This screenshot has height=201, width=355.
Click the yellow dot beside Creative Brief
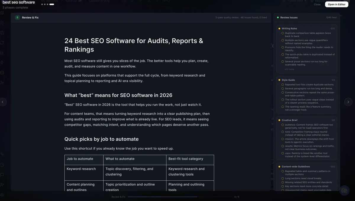[279, 120]
